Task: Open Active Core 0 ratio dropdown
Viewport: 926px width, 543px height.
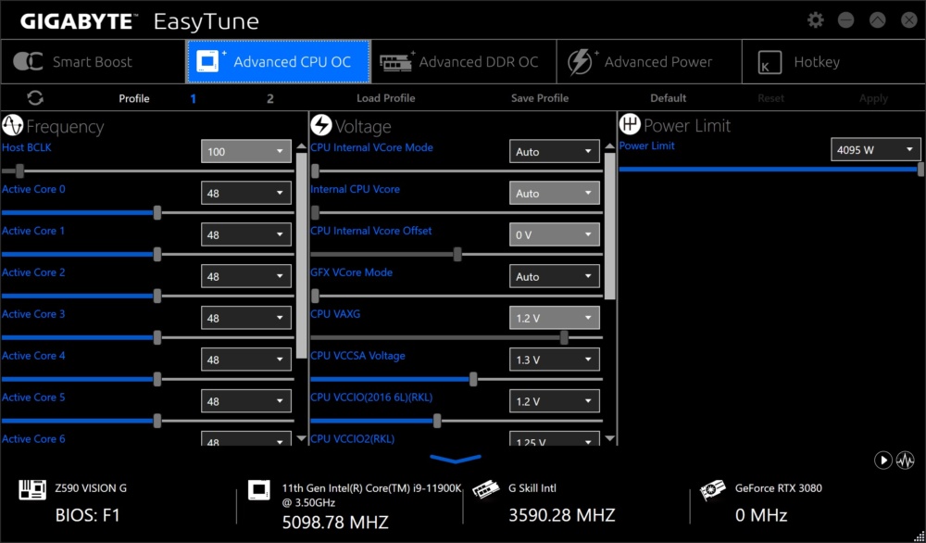Action: point(245,193)
